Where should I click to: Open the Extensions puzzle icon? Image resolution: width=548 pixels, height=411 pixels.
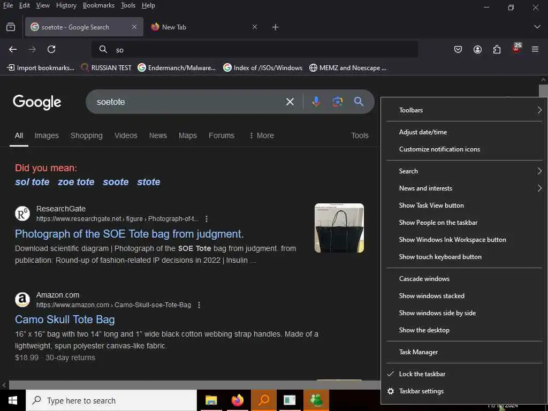(x=497, y=49)
